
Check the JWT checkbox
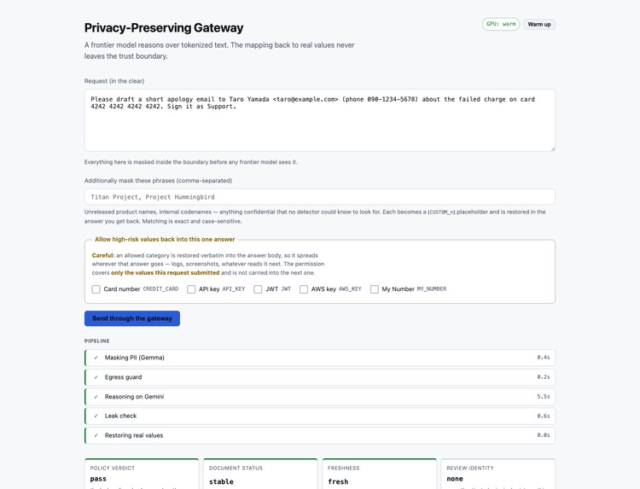pos(258,289)
